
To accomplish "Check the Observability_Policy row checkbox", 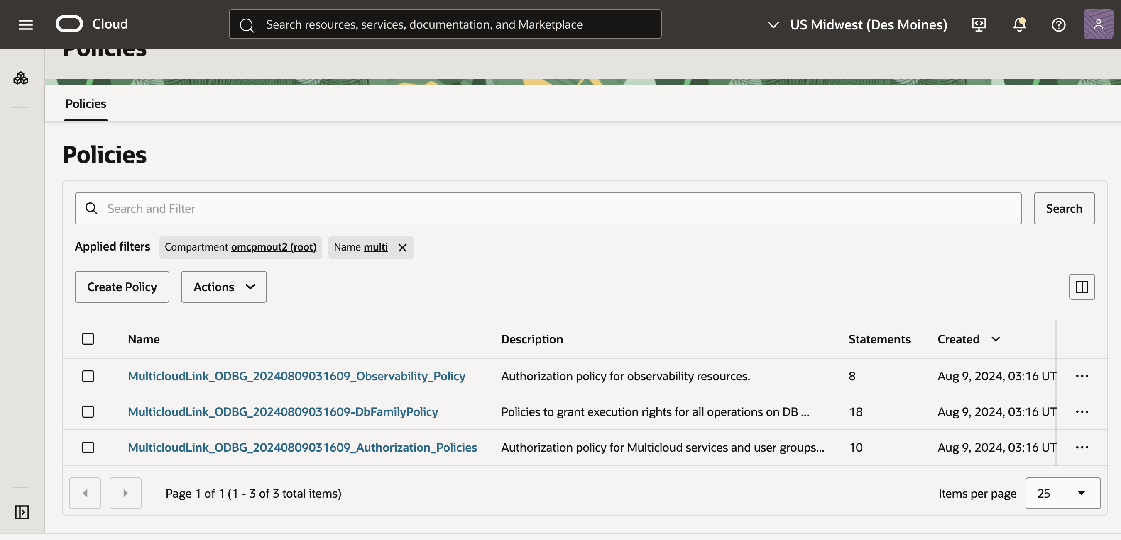I will pos(88,376).
